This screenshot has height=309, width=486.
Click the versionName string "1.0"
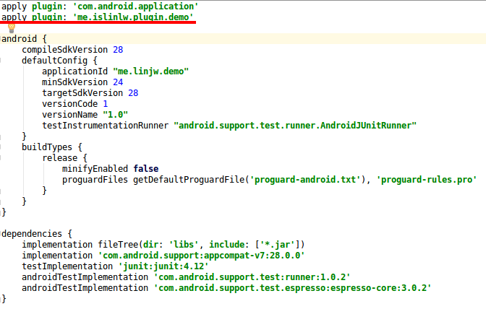(116, 115)
